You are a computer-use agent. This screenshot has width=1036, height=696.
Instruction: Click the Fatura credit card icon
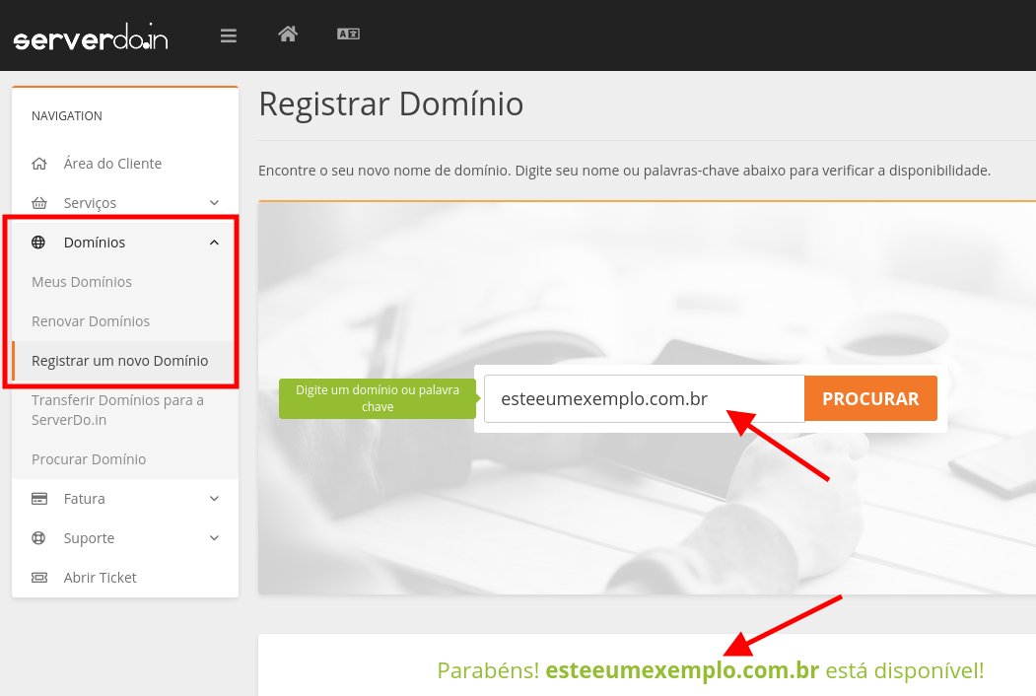point(39,499)
